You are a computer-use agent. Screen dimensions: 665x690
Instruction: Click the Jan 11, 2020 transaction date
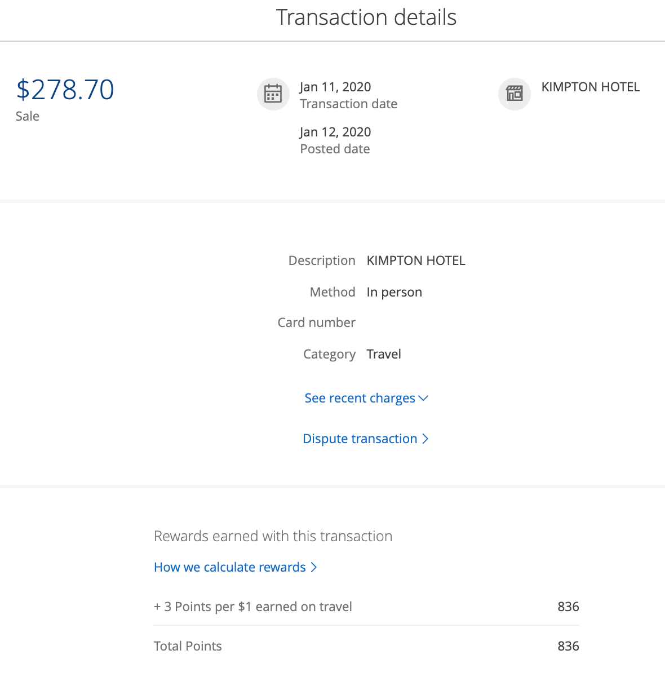pyautogui.click(x=335, y=87)
